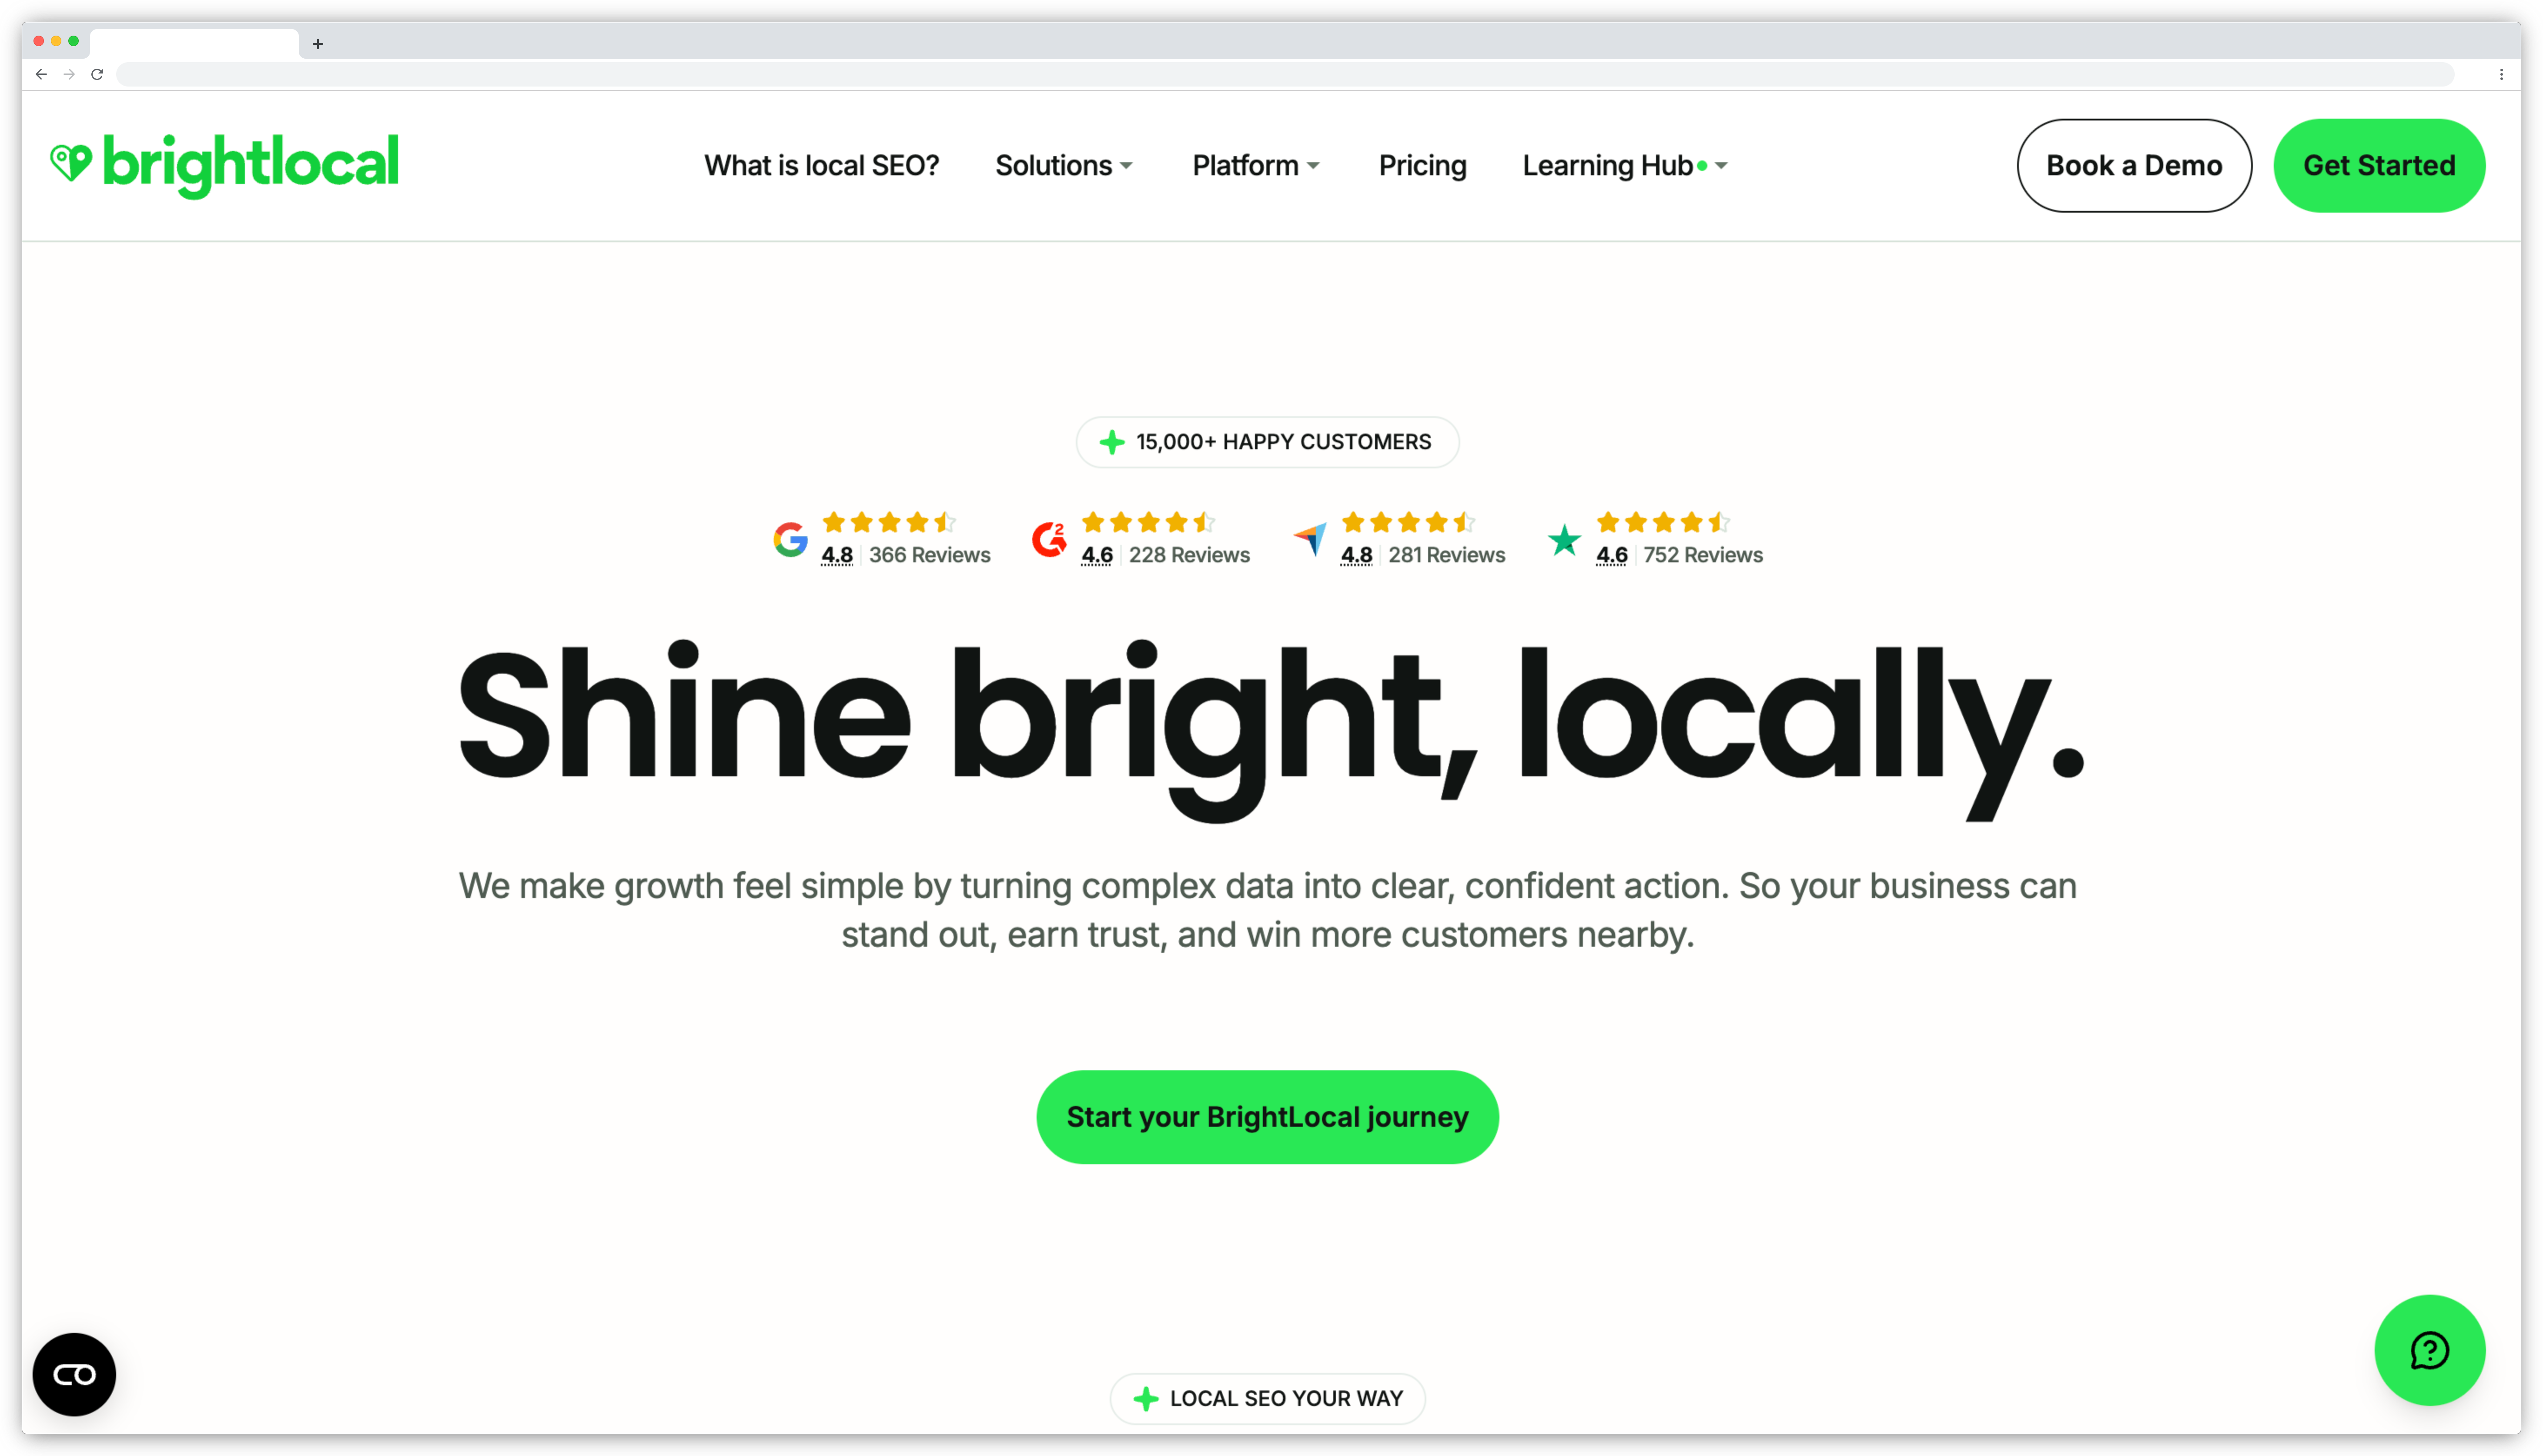Select the current browser tab
Screen dimensions: 2543x1456
[x=194, y=43]
